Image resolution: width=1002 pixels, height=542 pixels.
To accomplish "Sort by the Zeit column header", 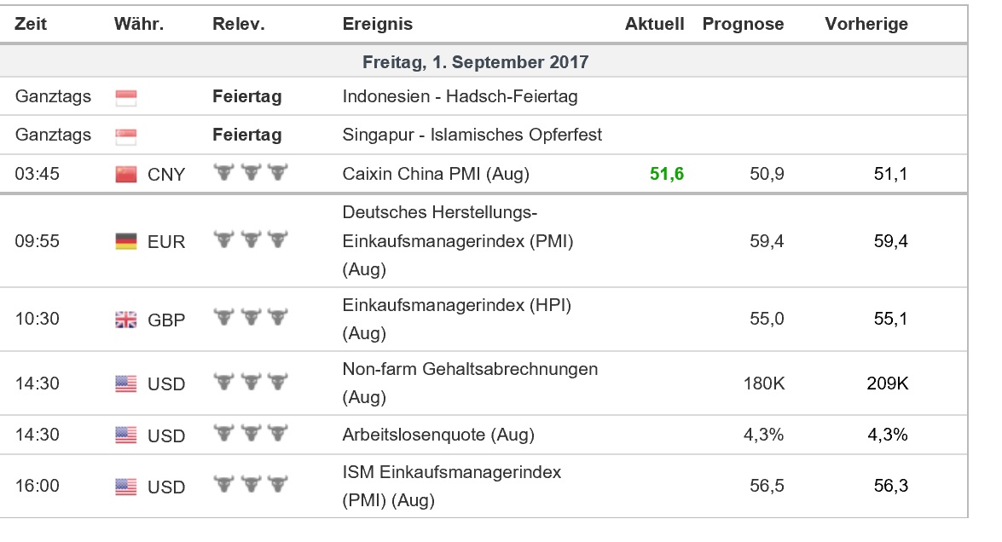I will [31, 24].
